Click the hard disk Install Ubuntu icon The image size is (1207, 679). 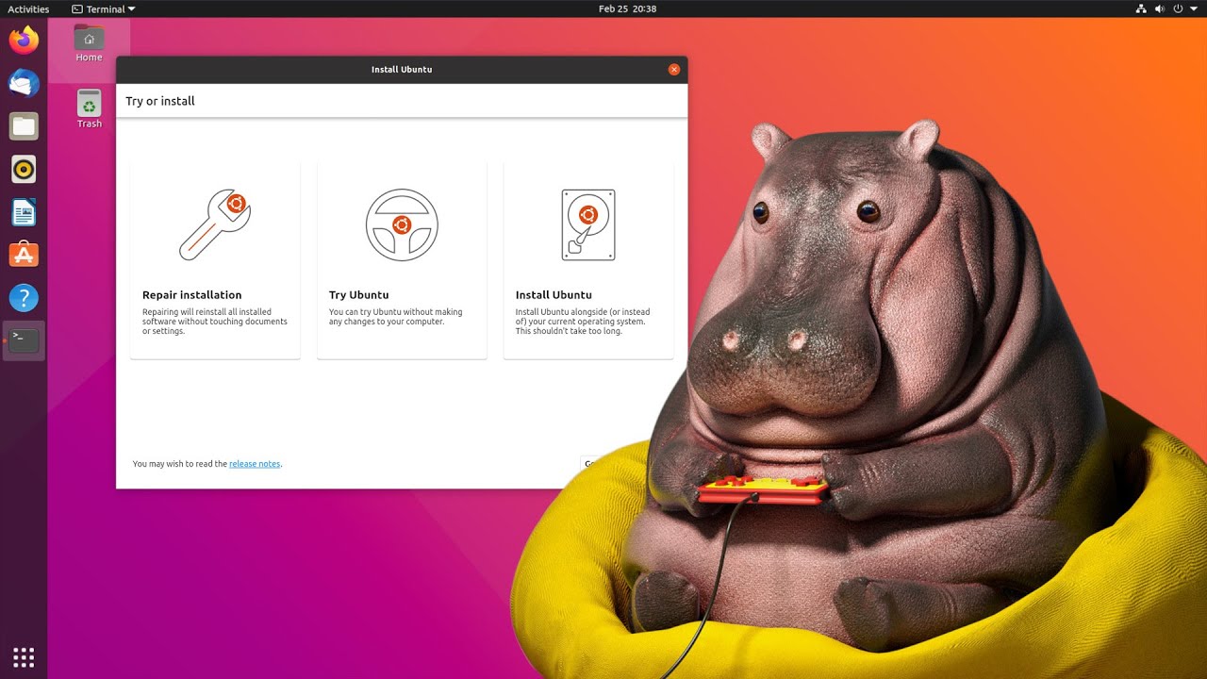coord(588,224)
